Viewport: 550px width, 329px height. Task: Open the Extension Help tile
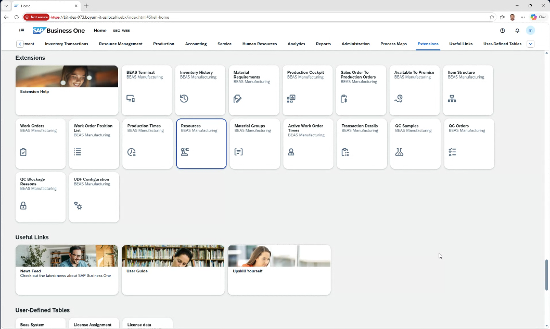coord(67,90)
